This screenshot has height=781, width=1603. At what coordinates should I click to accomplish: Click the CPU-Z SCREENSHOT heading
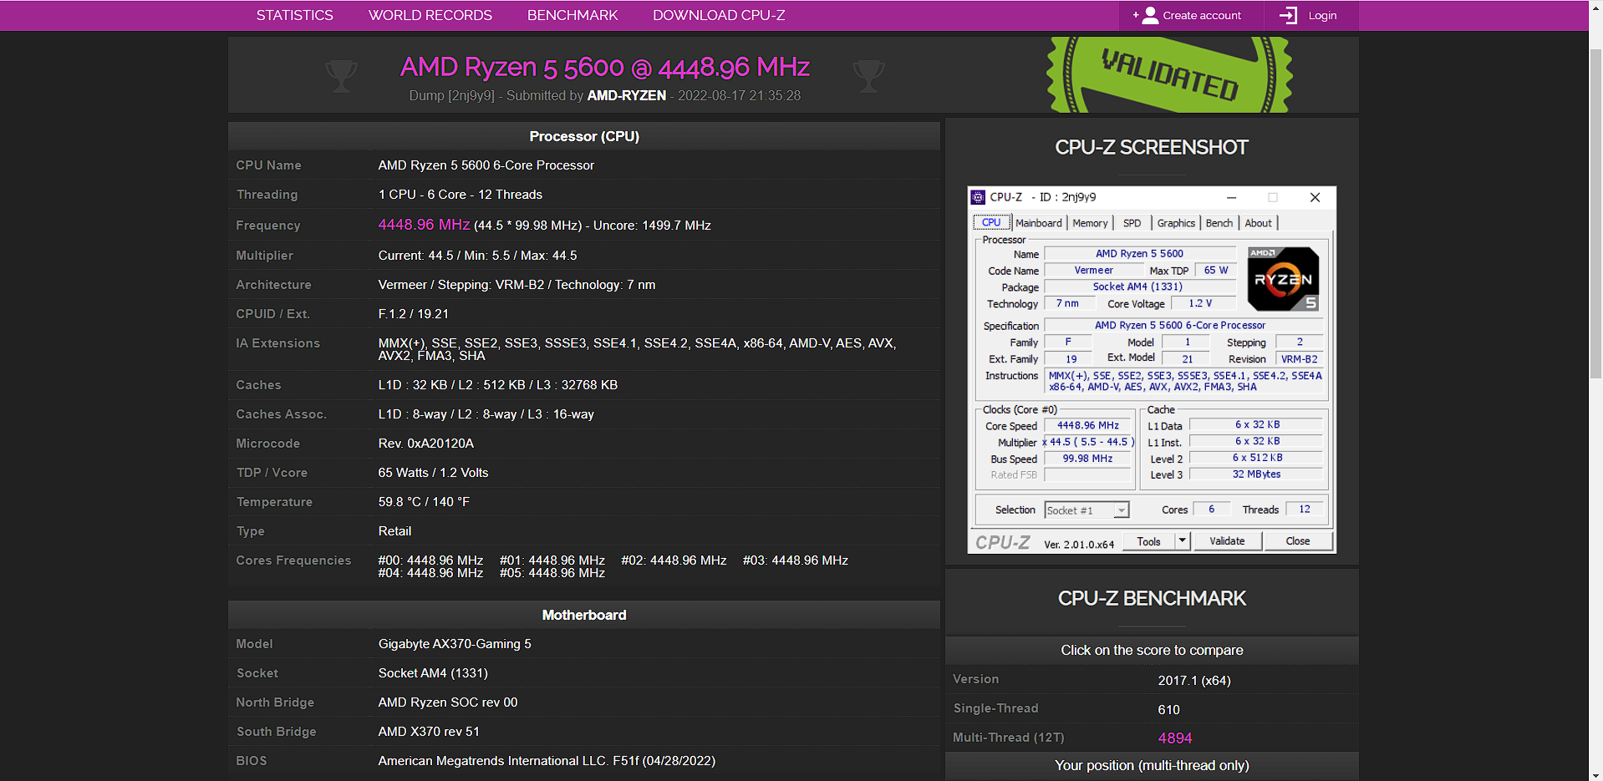click(1152, 147)
